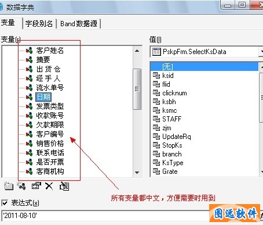This screenshot has height=225, width=263.
Task: Select the zjm field value
Action: coord(167,128)
